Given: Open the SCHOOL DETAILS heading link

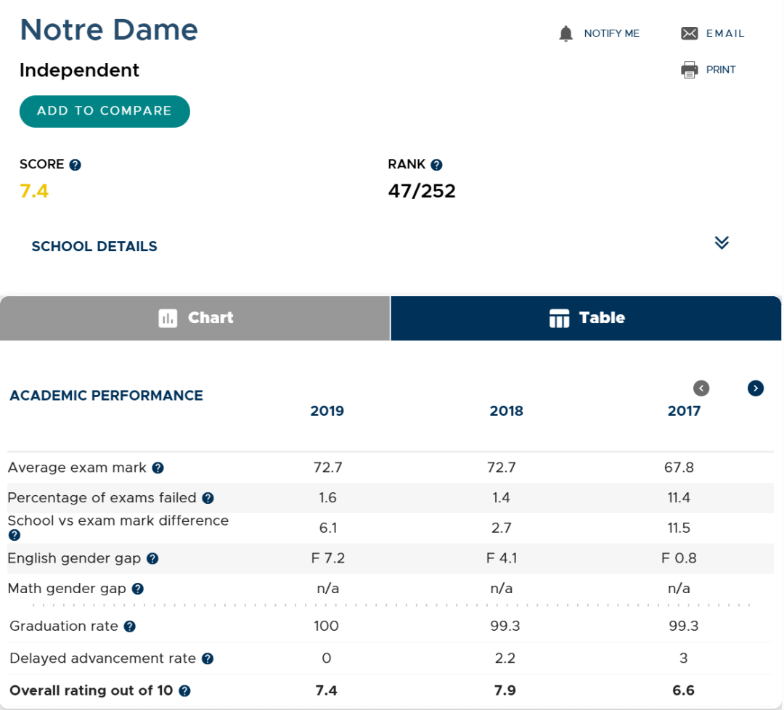Looking at the screenshot, I should click(94, 247).
